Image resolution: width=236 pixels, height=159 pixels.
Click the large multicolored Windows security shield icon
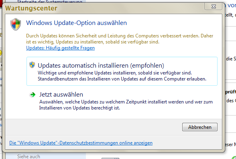pos(16,24)
